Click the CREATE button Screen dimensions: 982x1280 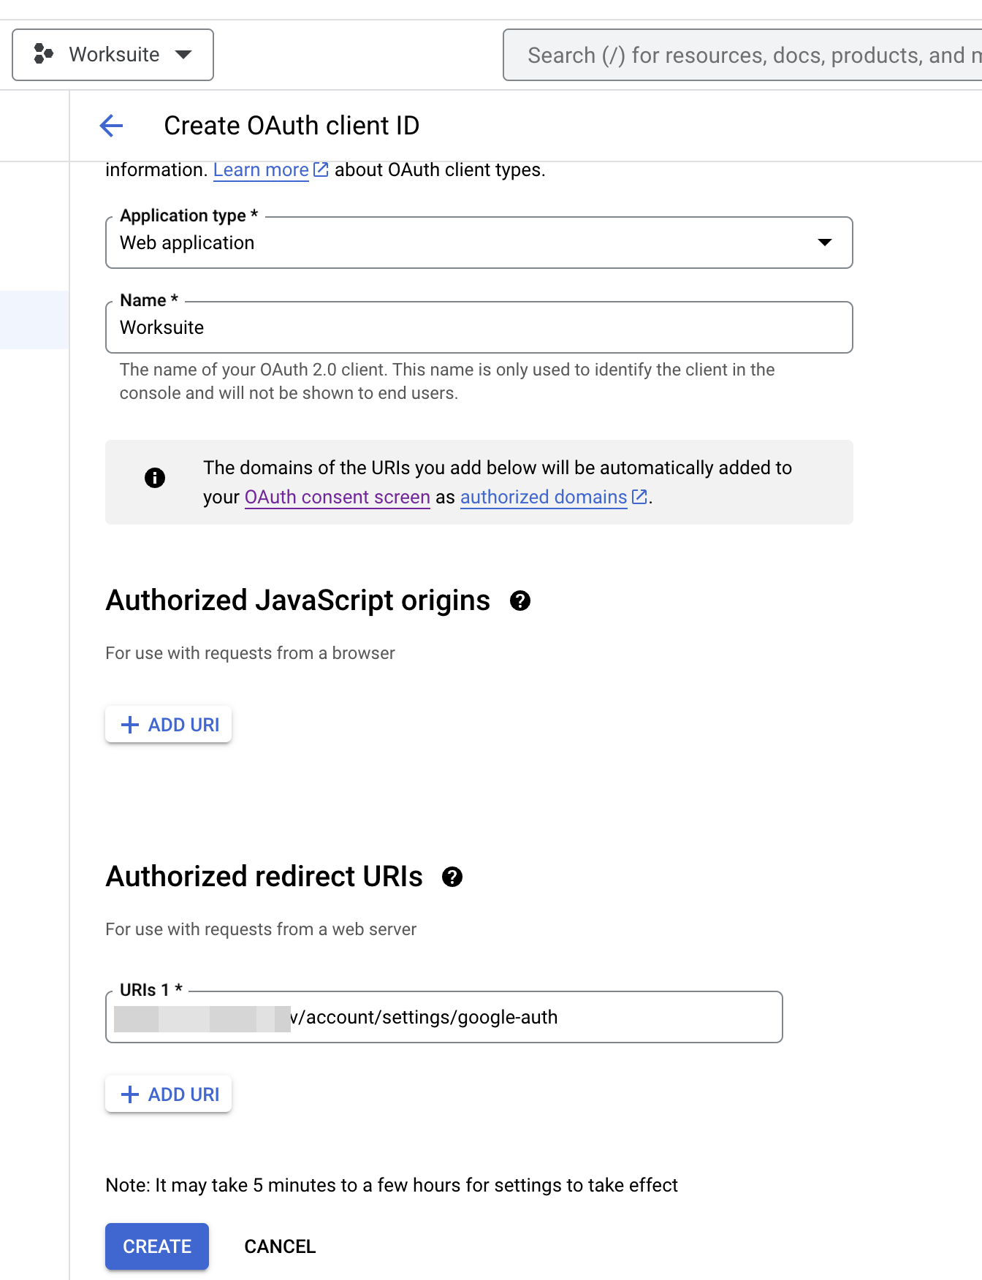(157, 1246)
